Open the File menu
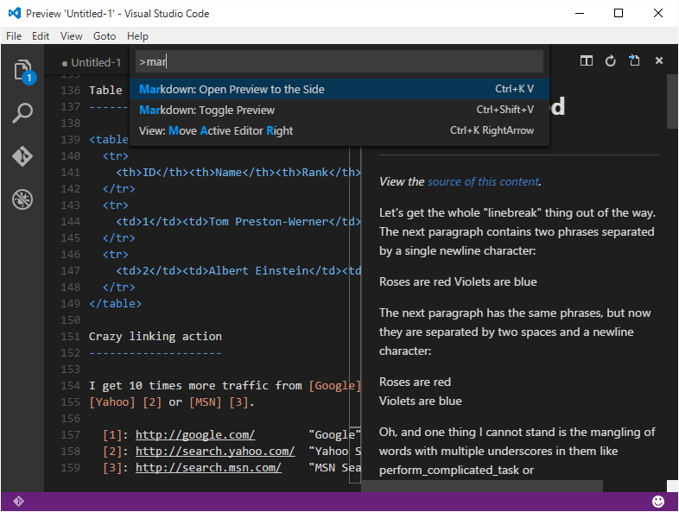Viewport: 679px width, 512px height. click(14, 36)
